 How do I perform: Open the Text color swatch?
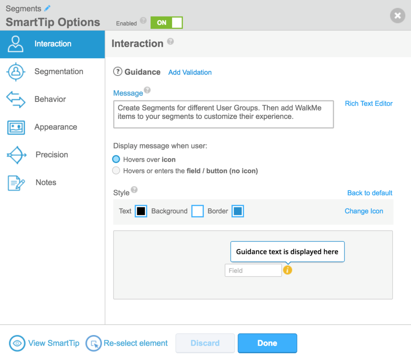pyautogui.click(x=140, y=211)
